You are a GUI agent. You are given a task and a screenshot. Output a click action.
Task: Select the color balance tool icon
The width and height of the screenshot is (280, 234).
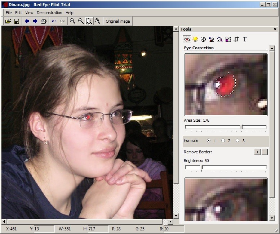(x=203, y=39)
